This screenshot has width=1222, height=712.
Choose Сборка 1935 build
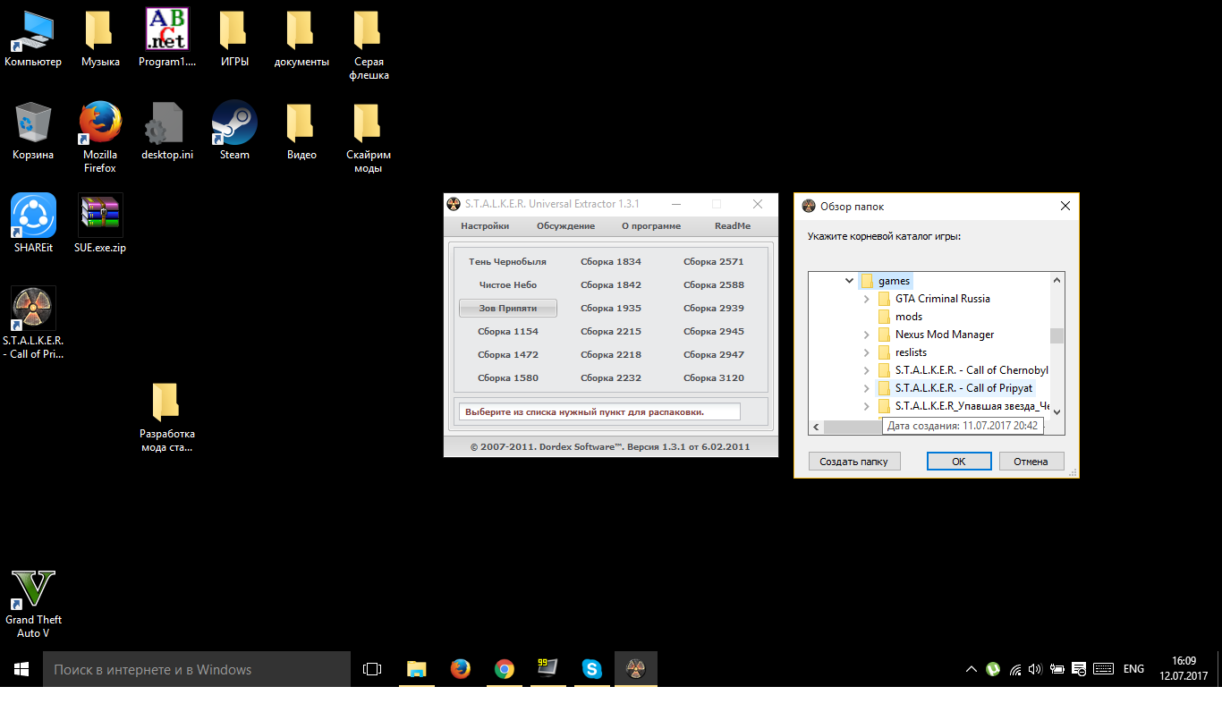pyautogui.click(x=611, y=309)
